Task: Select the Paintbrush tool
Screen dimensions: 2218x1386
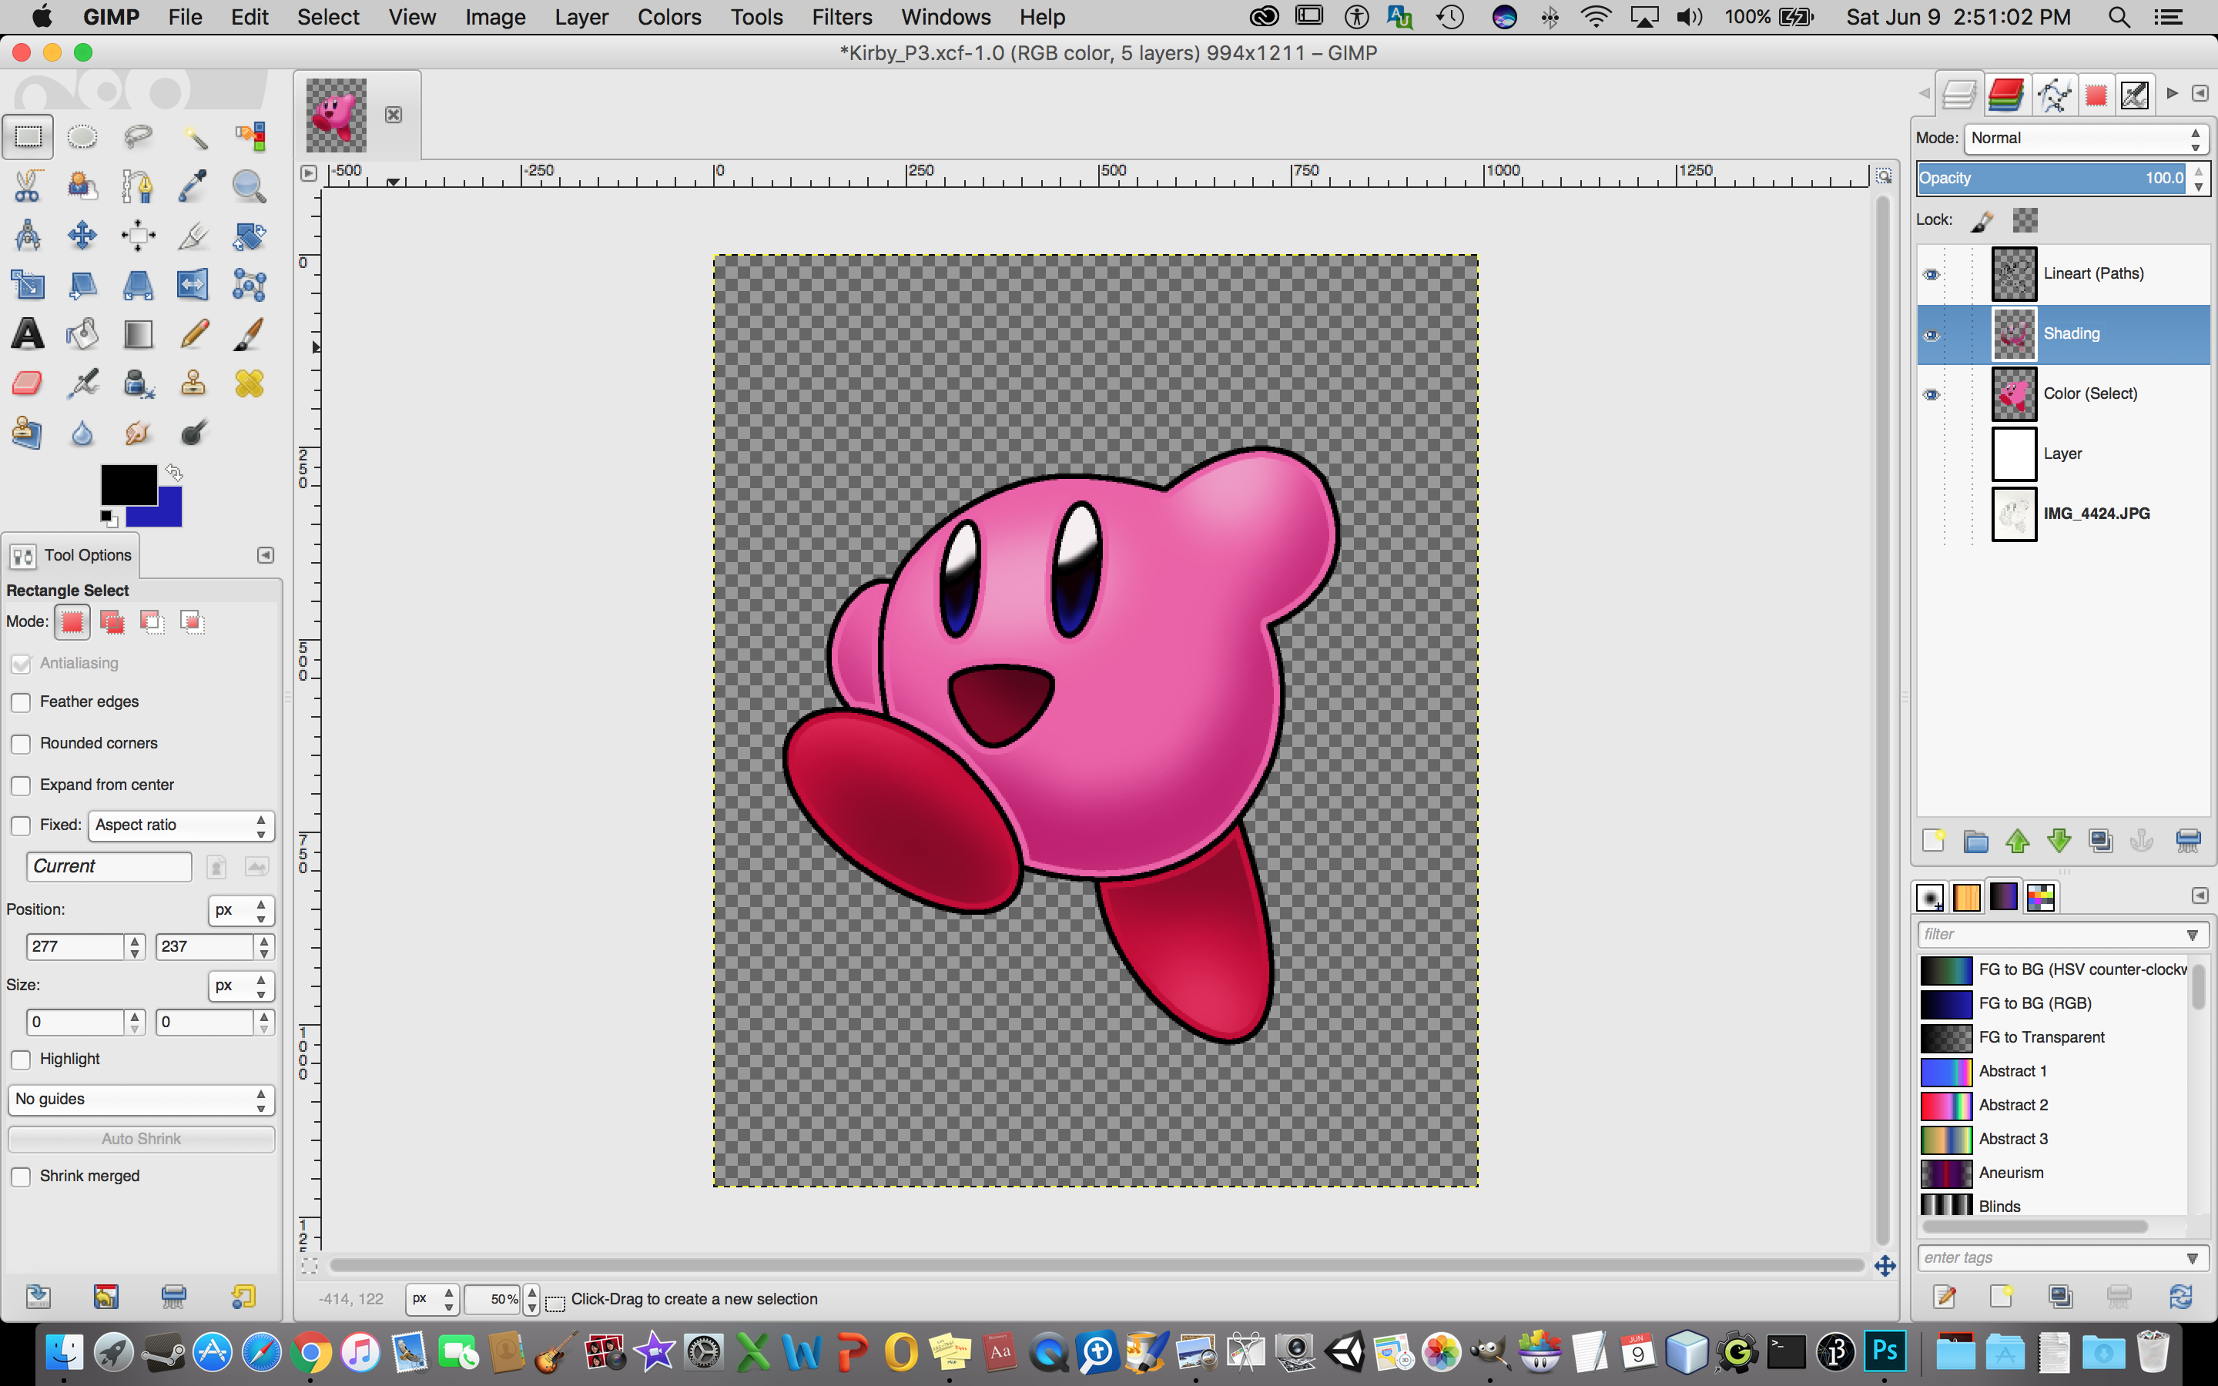Action: [x=249, y=333]
